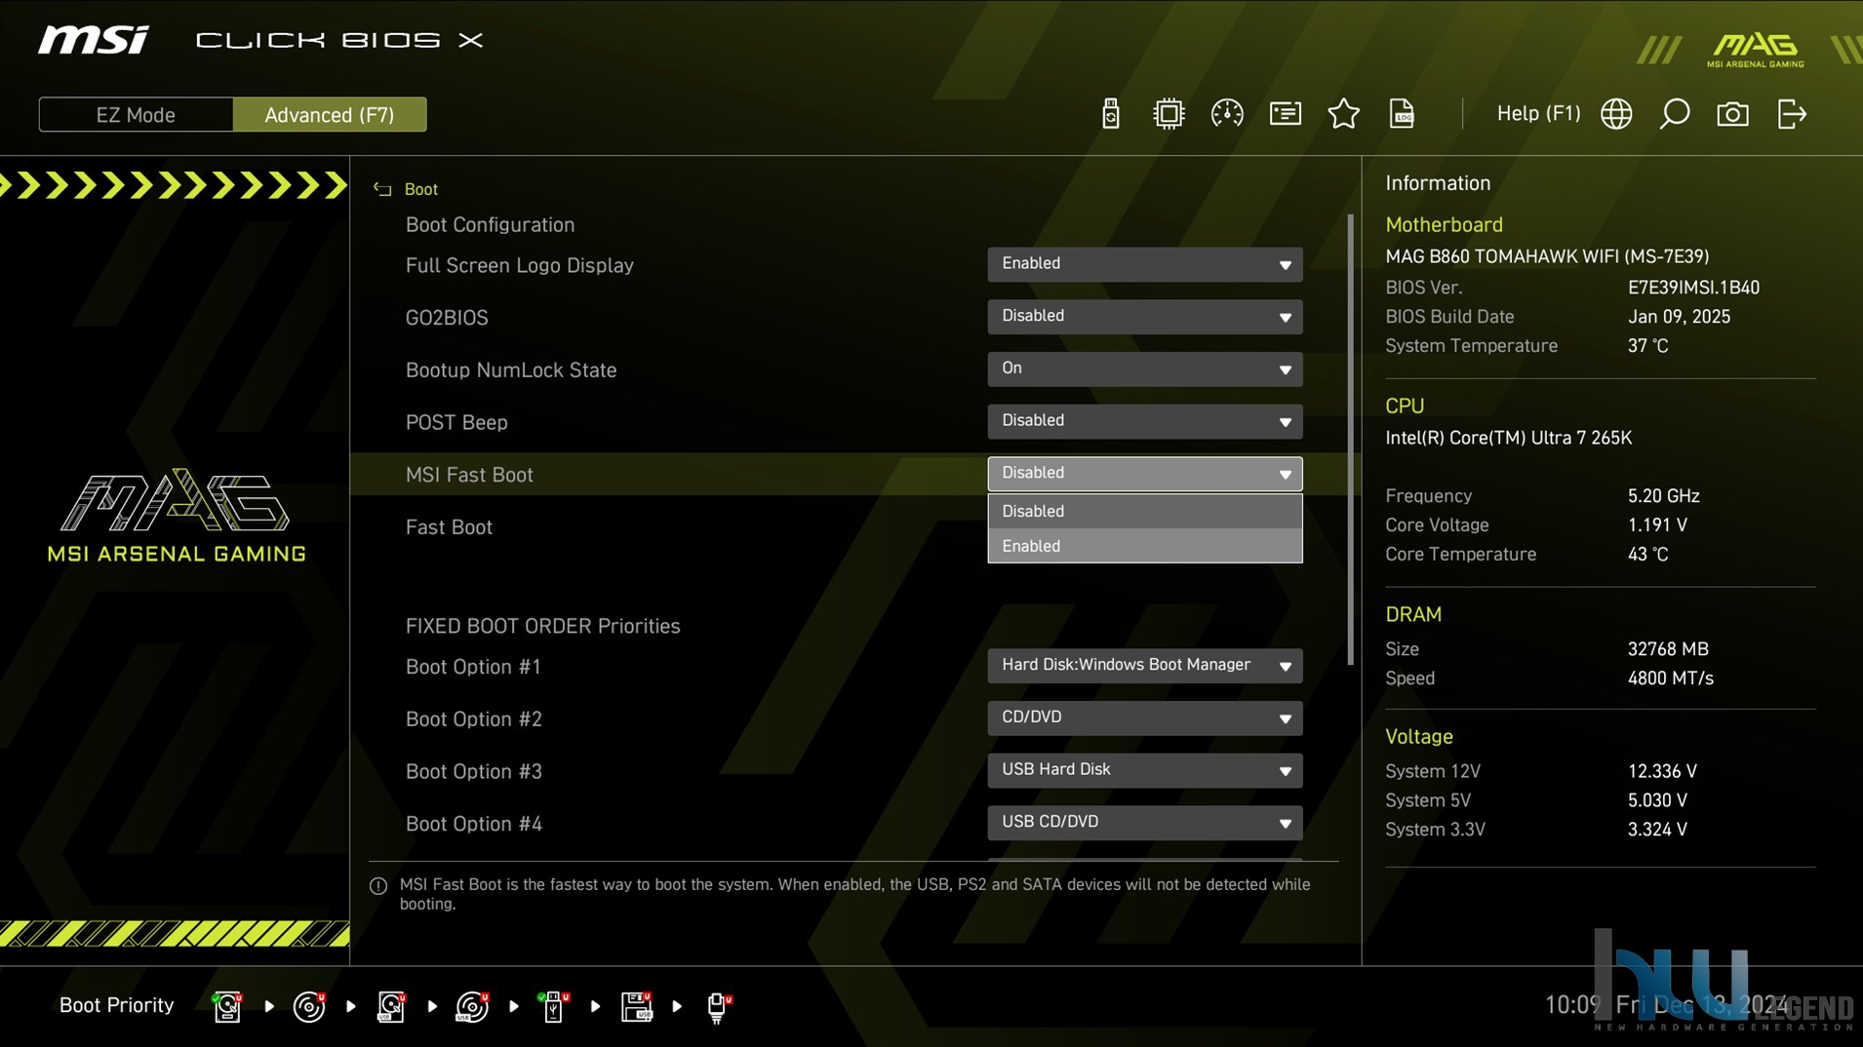This screenshot has height=1047, width=1863.
Task: Select USB hard disk icon in Boot Priority
Action: [391, 1006]
